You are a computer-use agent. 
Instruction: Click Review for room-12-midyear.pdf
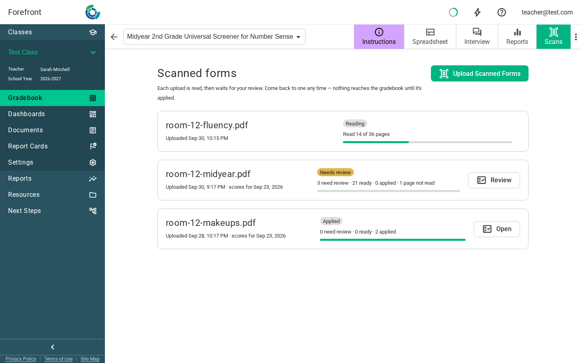pyautogui.click(x=494, y=180)
